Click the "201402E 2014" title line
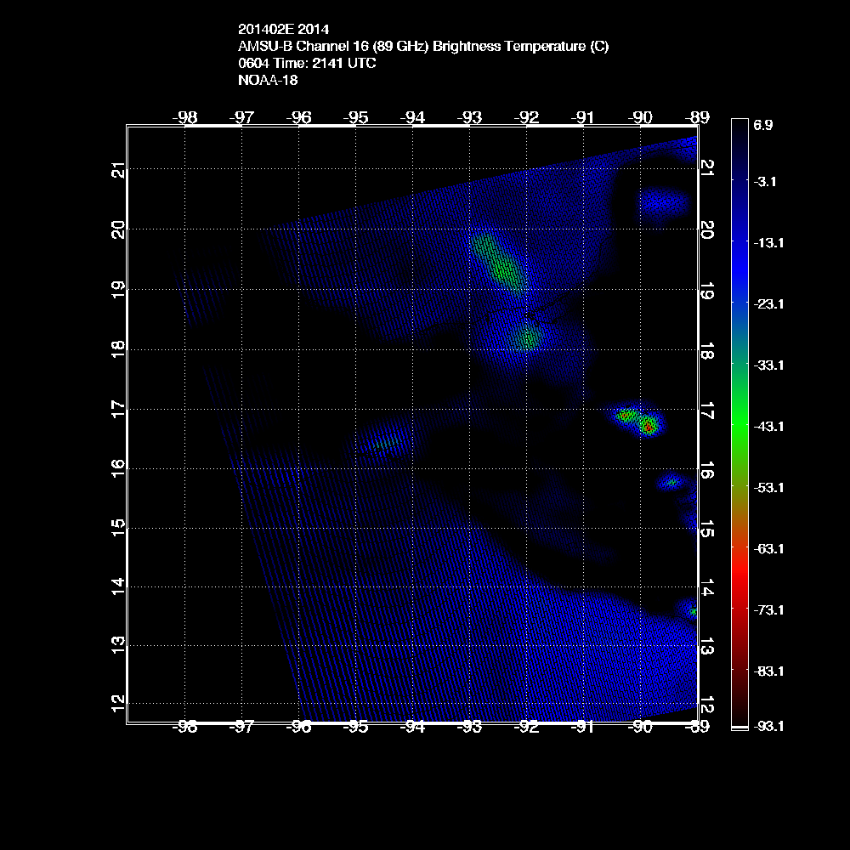This screenshot has width=850, height=850. (283, 29)
